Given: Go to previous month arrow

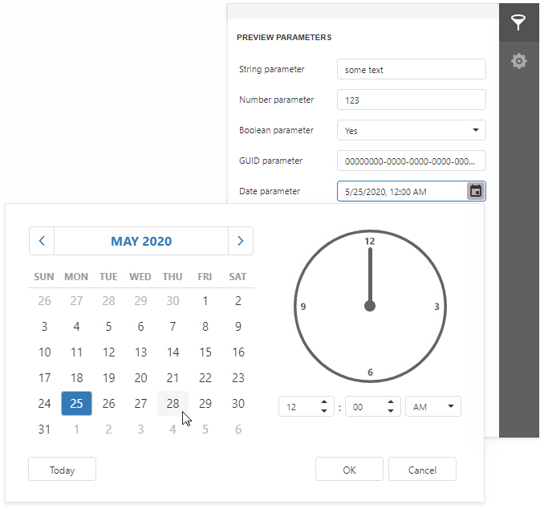Looking at the screenshot, I should tap(42, 241).
